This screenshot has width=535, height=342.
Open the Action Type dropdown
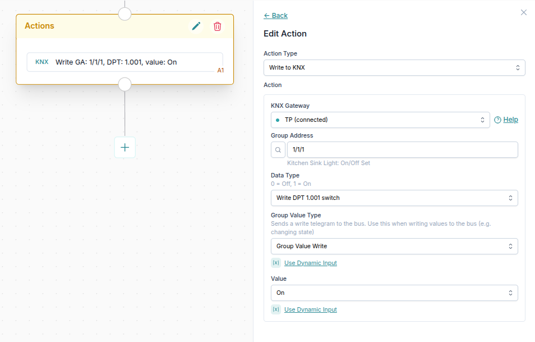point(394,67)
